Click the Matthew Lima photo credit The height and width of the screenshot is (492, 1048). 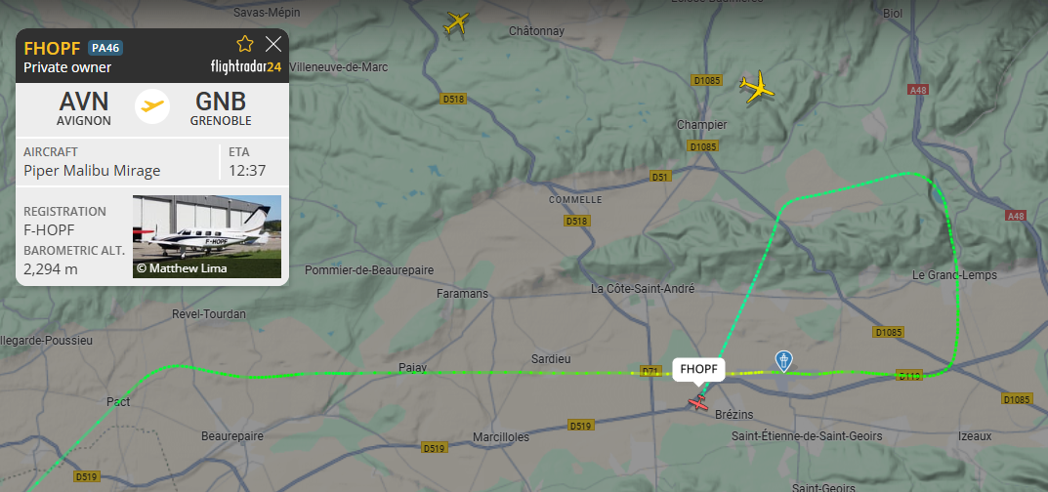pyautogui.click(x=182, y=268)
